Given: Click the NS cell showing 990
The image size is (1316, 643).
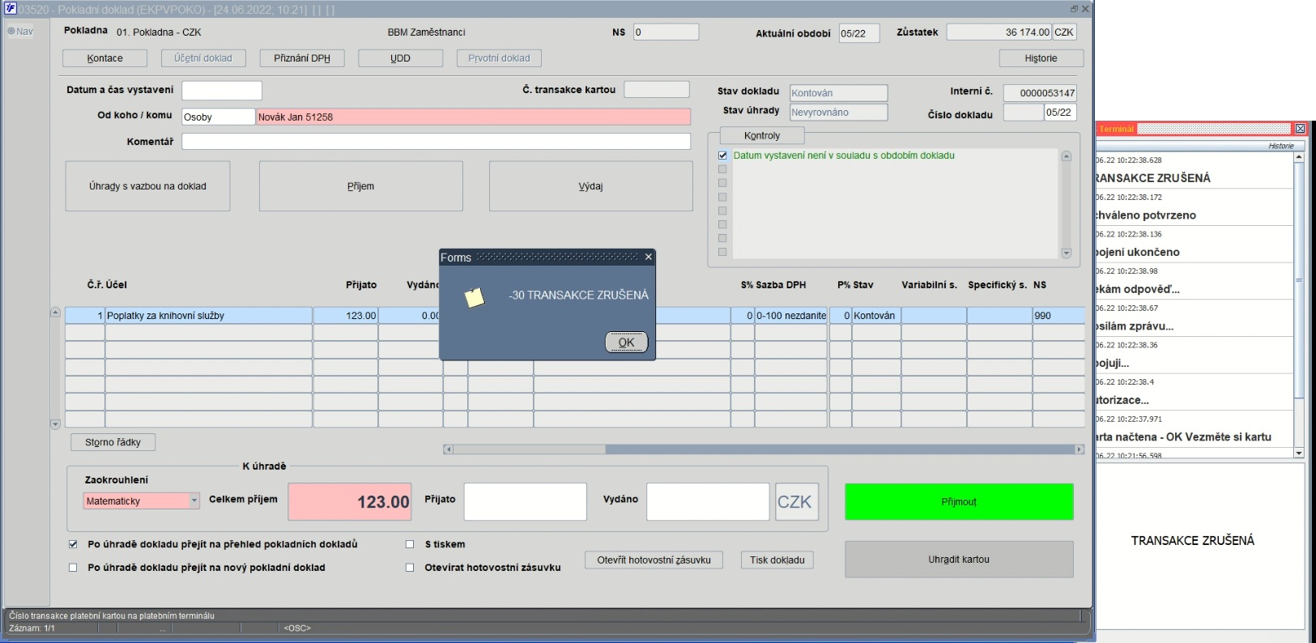Looking at the screenshot, I should [1058, 316].
